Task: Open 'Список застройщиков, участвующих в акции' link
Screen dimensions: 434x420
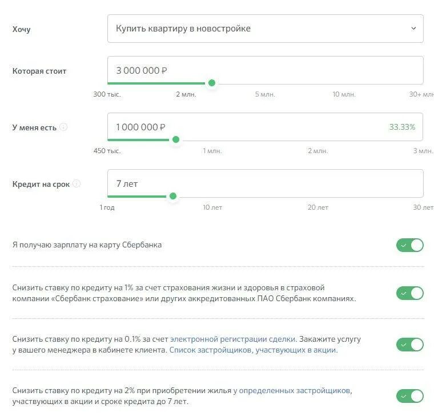Action: (254, 350)
